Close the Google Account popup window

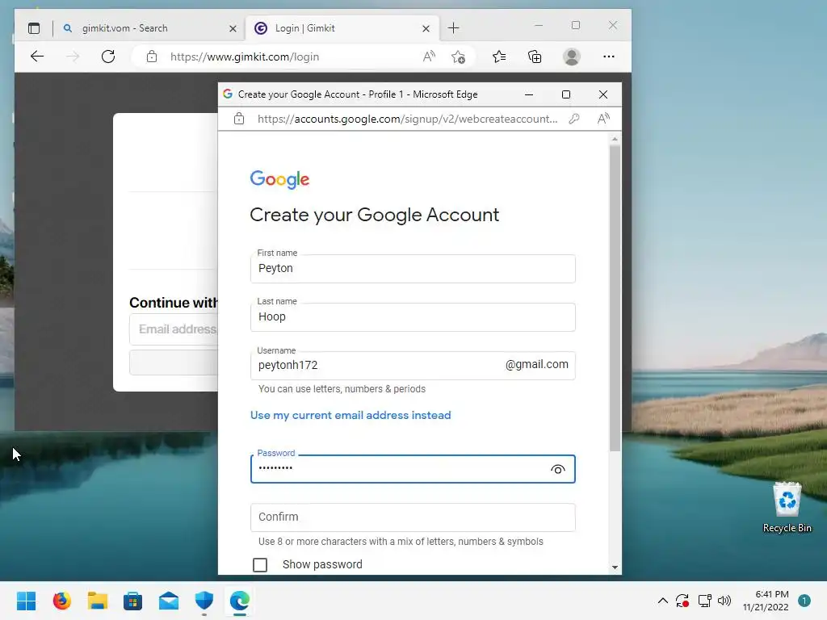[603, 94]
